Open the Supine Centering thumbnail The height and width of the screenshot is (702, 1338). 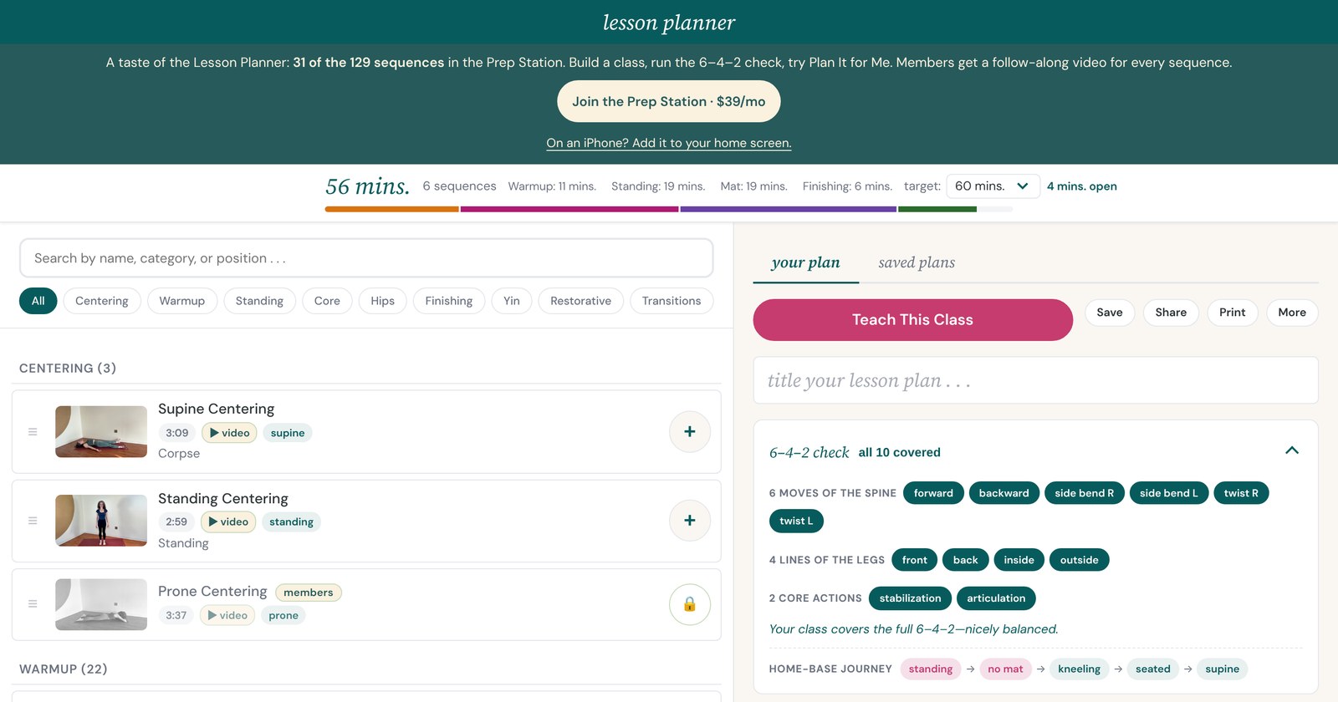[101, 432]
